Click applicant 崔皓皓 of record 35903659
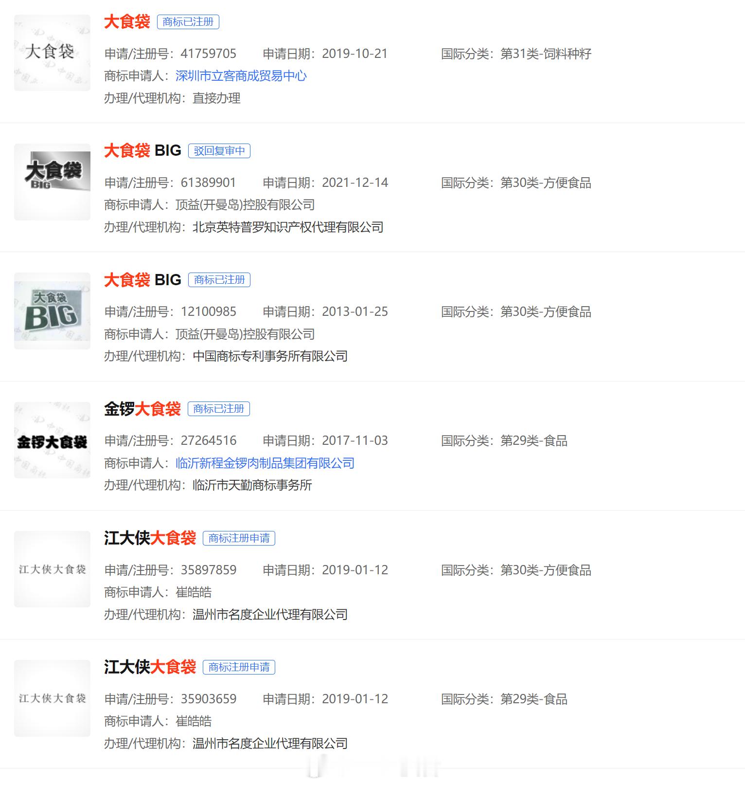This screenshot has width=745, height=785. (194, 721)
